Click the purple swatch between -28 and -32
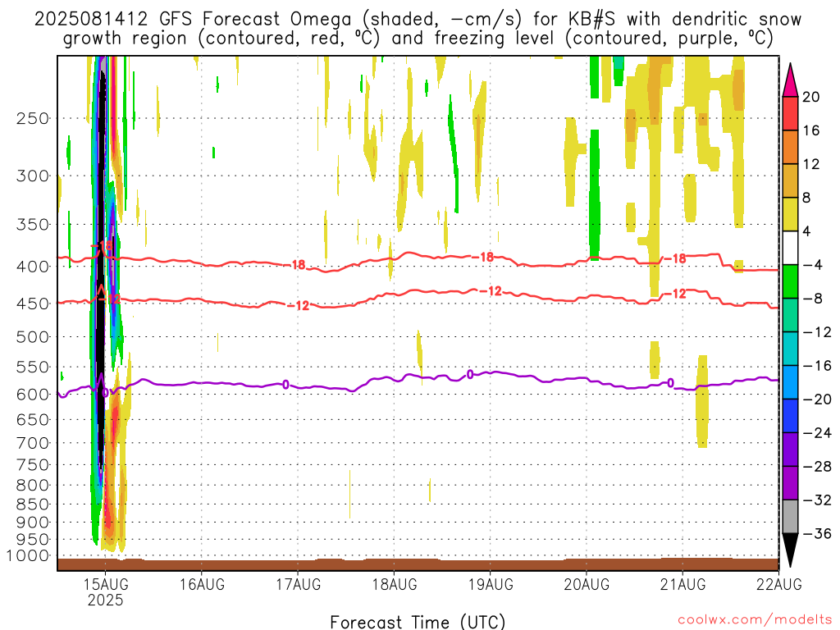Image resolution: width=840 pixels, height=630 pixels. click(x=790, y=483)
